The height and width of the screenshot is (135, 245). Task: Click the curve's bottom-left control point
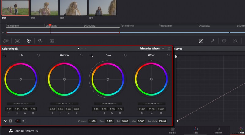(177, 121)
